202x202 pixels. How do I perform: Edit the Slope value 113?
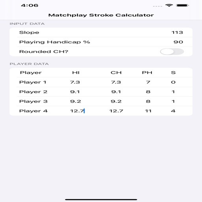[x=177, y=32]
